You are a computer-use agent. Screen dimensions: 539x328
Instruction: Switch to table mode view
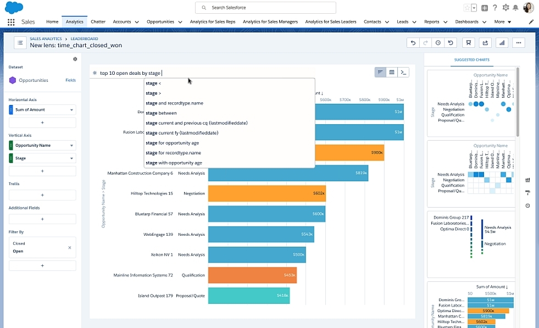click(392, 72)
